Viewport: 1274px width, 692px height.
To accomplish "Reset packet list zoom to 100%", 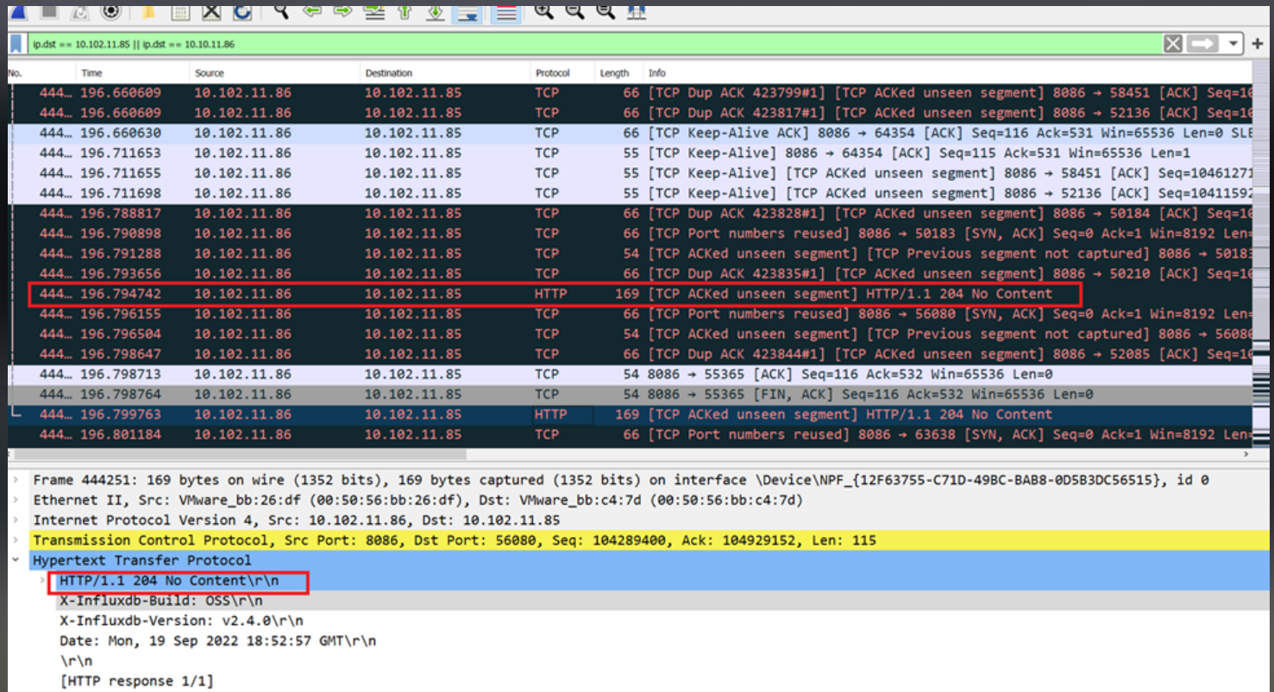I will (604, 13).
